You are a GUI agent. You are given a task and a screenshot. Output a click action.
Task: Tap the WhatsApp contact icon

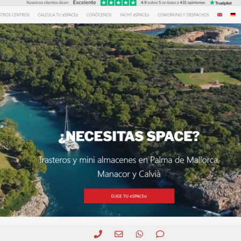(139, 234)
